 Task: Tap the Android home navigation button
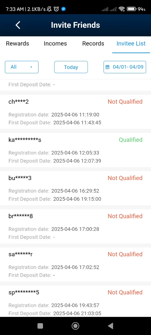coord(75,326)
